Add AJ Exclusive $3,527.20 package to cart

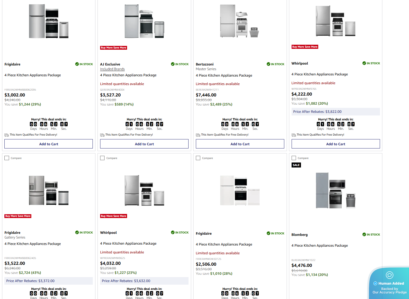point(144,144)
